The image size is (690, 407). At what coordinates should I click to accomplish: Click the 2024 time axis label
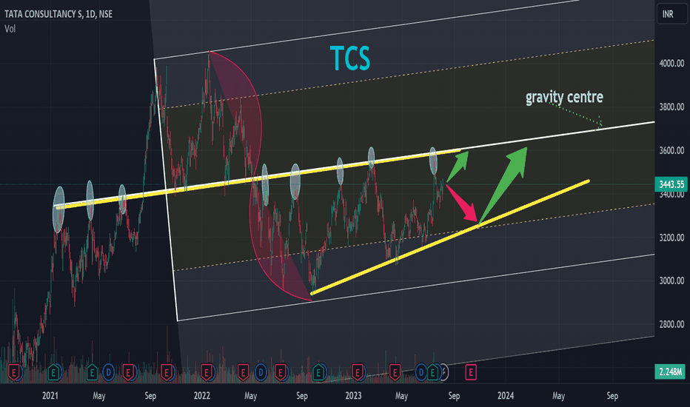click(x=505, y=396)
